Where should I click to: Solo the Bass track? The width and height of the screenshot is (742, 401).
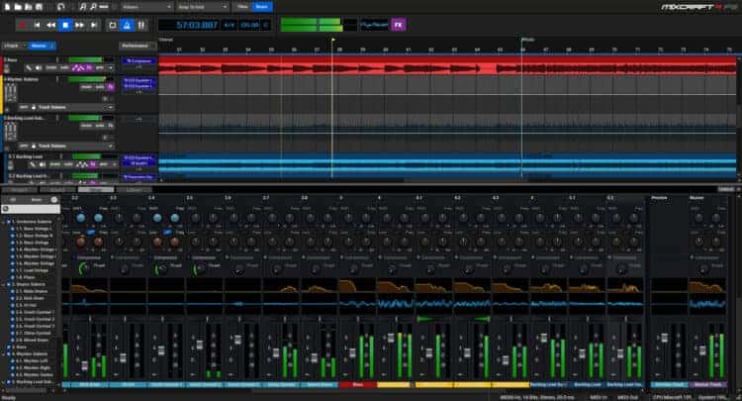[63, 68]
